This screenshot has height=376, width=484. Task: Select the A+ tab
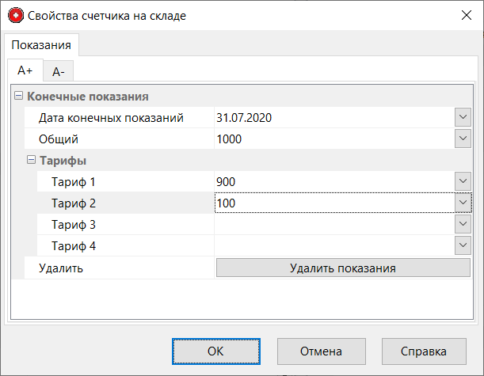coord(25,70)
